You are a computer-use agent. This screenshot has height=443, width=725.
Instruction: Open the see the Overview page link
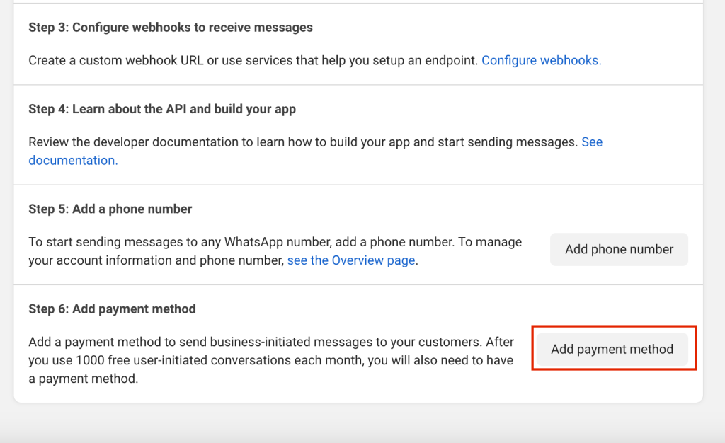[350, 260]
